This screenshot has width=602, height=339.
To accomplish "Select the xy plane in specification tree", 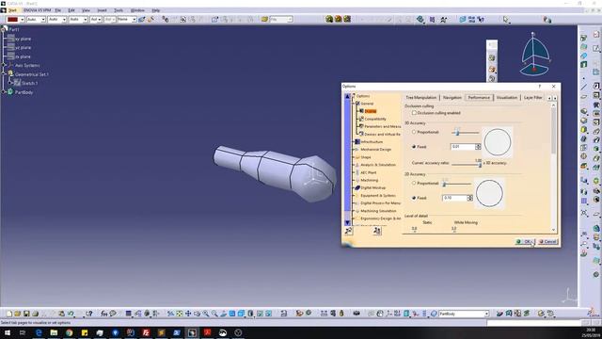I will (20, 39).
